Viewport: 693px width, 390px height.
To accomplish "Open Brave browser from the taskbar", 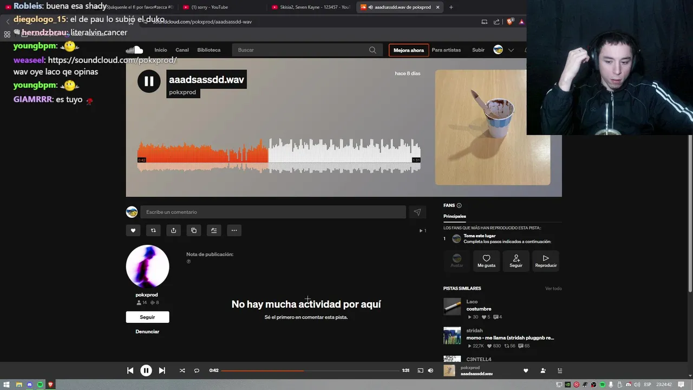I will pyautogui.click(x=51, y=385).
